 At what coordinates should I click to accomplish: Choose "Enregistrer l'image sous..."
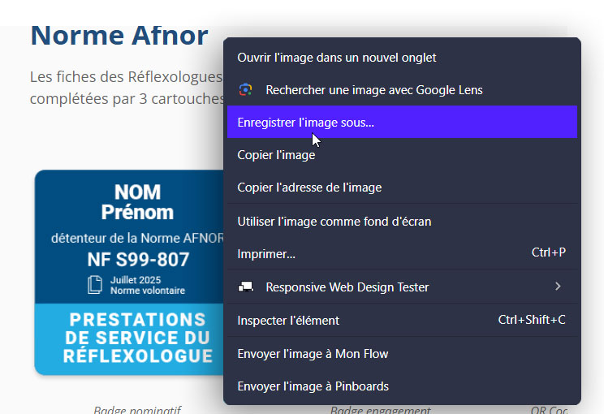point(305,123)
